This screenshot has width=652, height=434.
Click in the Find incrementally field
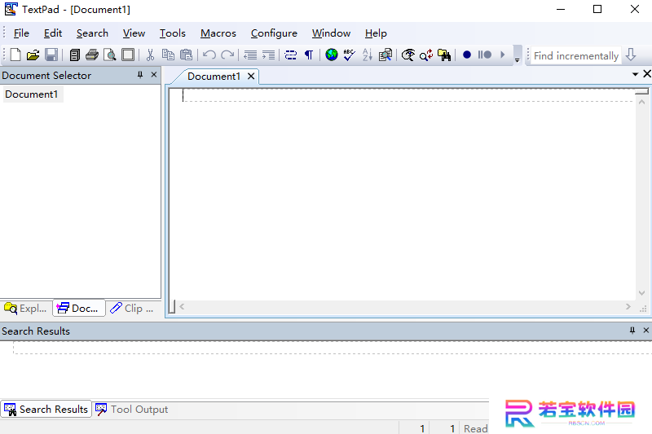tap(576, 55)
